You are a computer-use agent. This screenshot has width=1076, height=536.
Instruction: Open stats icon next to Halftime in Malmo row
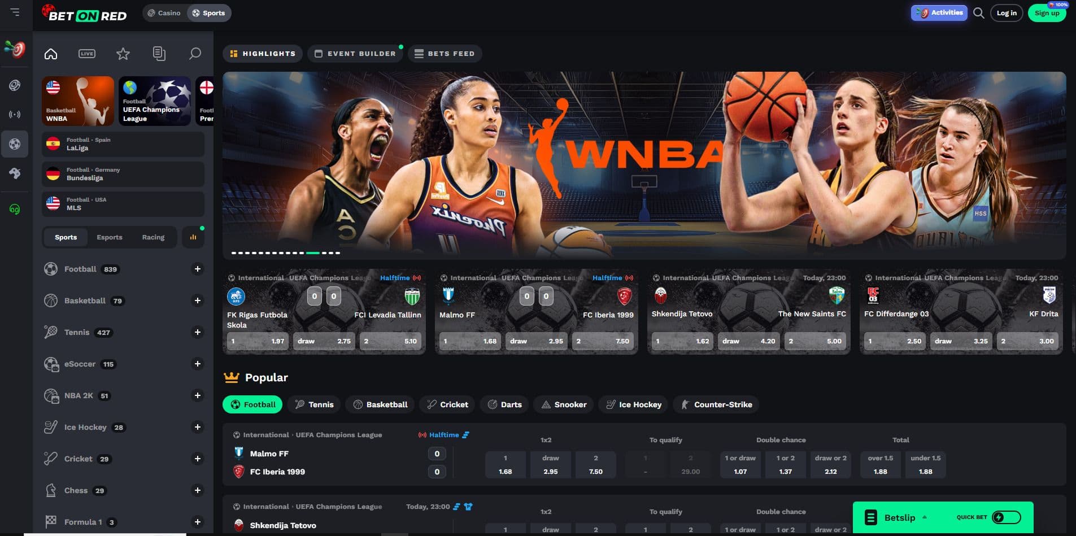tap(466, 435)
